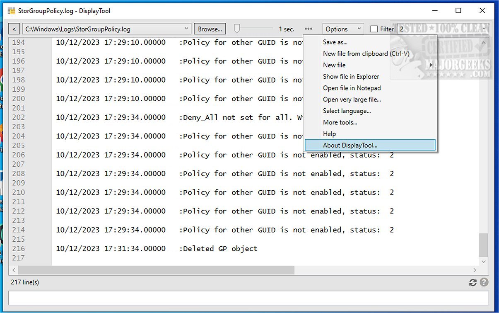Open the filter value combo box
This screenshot has height=313, width=499.
[x=443, y=29]
